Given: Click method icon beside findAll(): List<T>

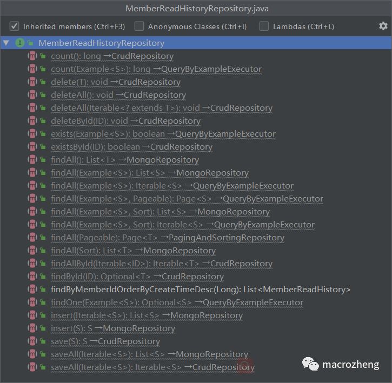Looking at the screenshot, I should [x=32, y=160].
